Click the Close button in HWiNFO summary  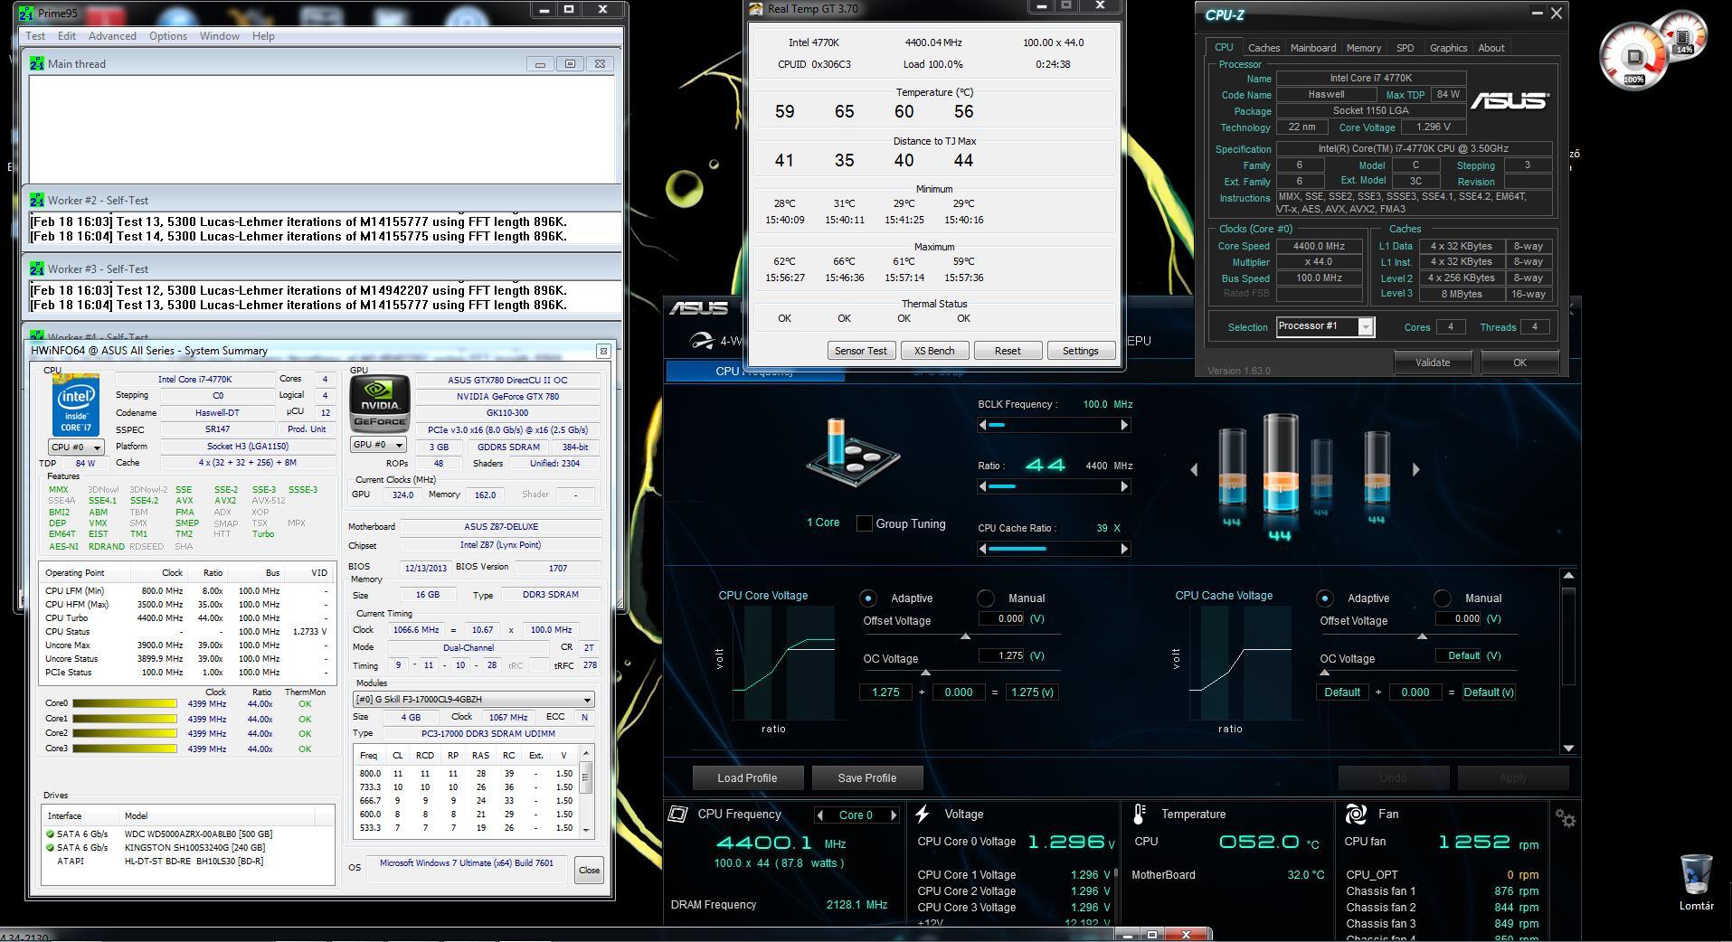(589, 871)
